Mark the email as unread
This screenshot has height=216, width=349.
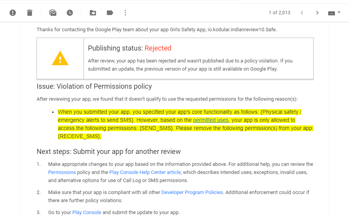click(x=53, y=13)
